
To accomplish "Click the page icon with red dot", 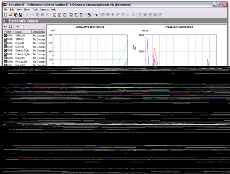I will (x=55, y=15).
